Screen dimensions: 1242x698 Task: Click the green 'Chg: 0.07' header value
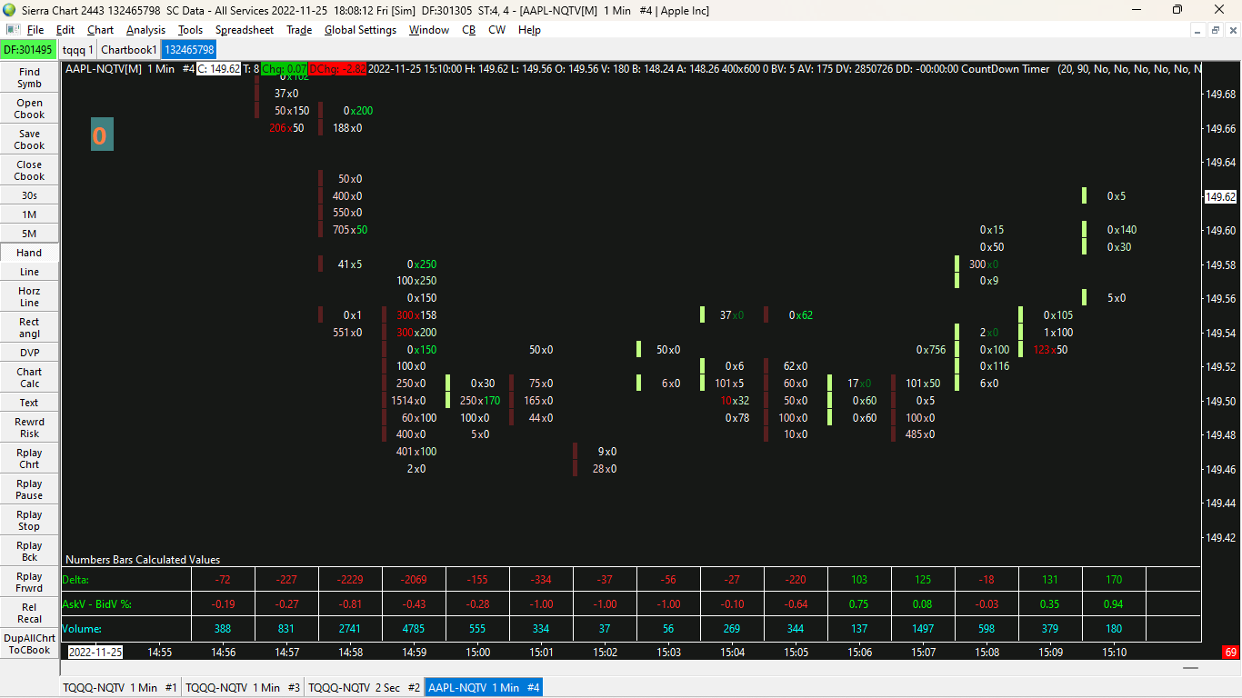click(x=285, y=69)
